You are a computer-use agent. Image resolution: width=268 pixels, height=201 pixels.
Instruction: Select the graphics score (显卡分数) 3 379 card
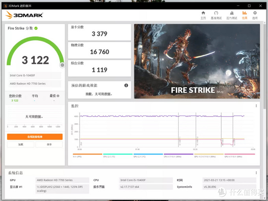tap(99, 32)
